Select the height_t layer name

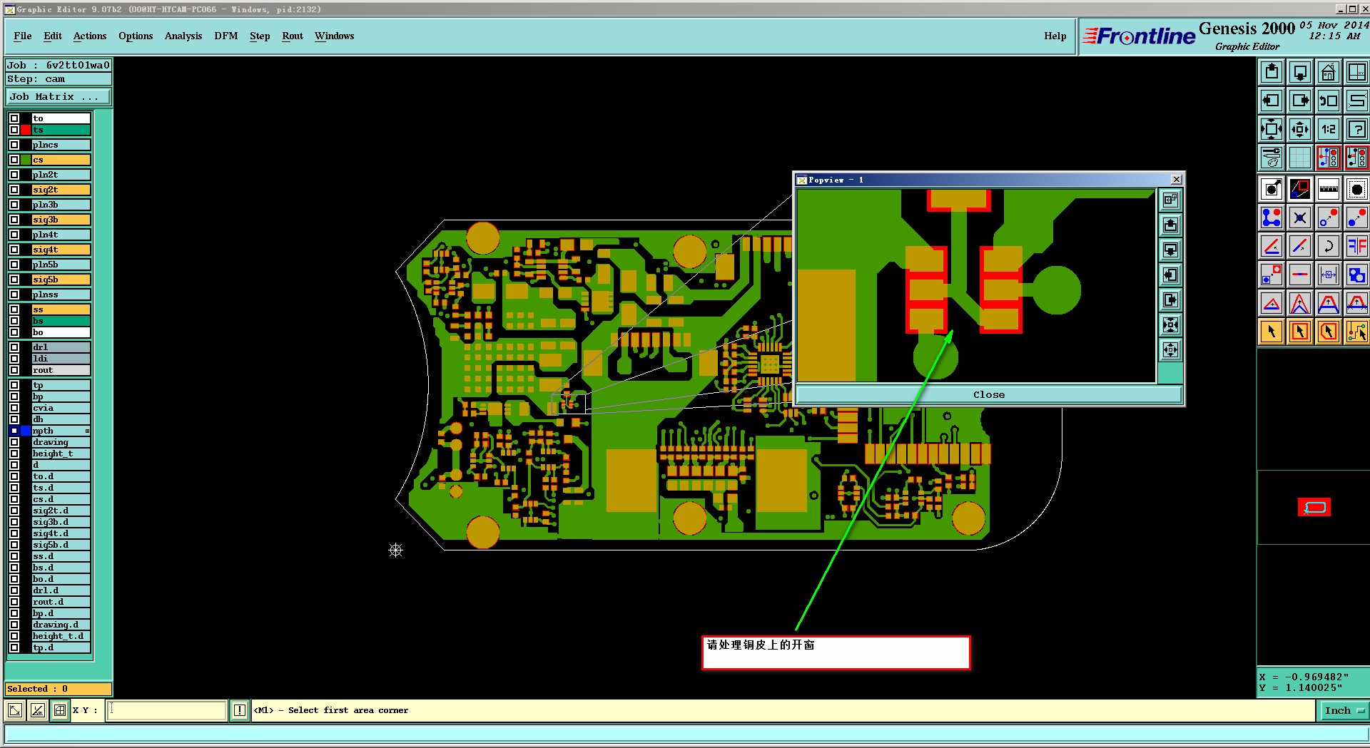coord(61,454)
